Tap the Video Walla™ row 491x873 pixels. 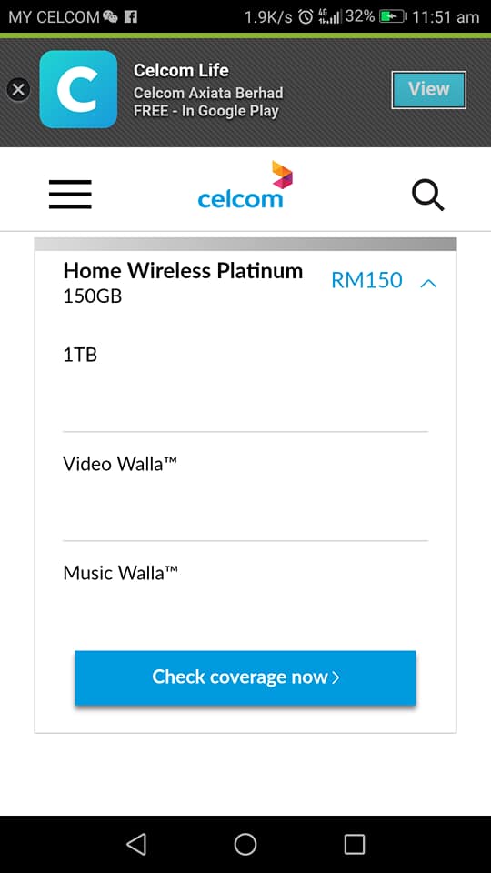(245, 486)
